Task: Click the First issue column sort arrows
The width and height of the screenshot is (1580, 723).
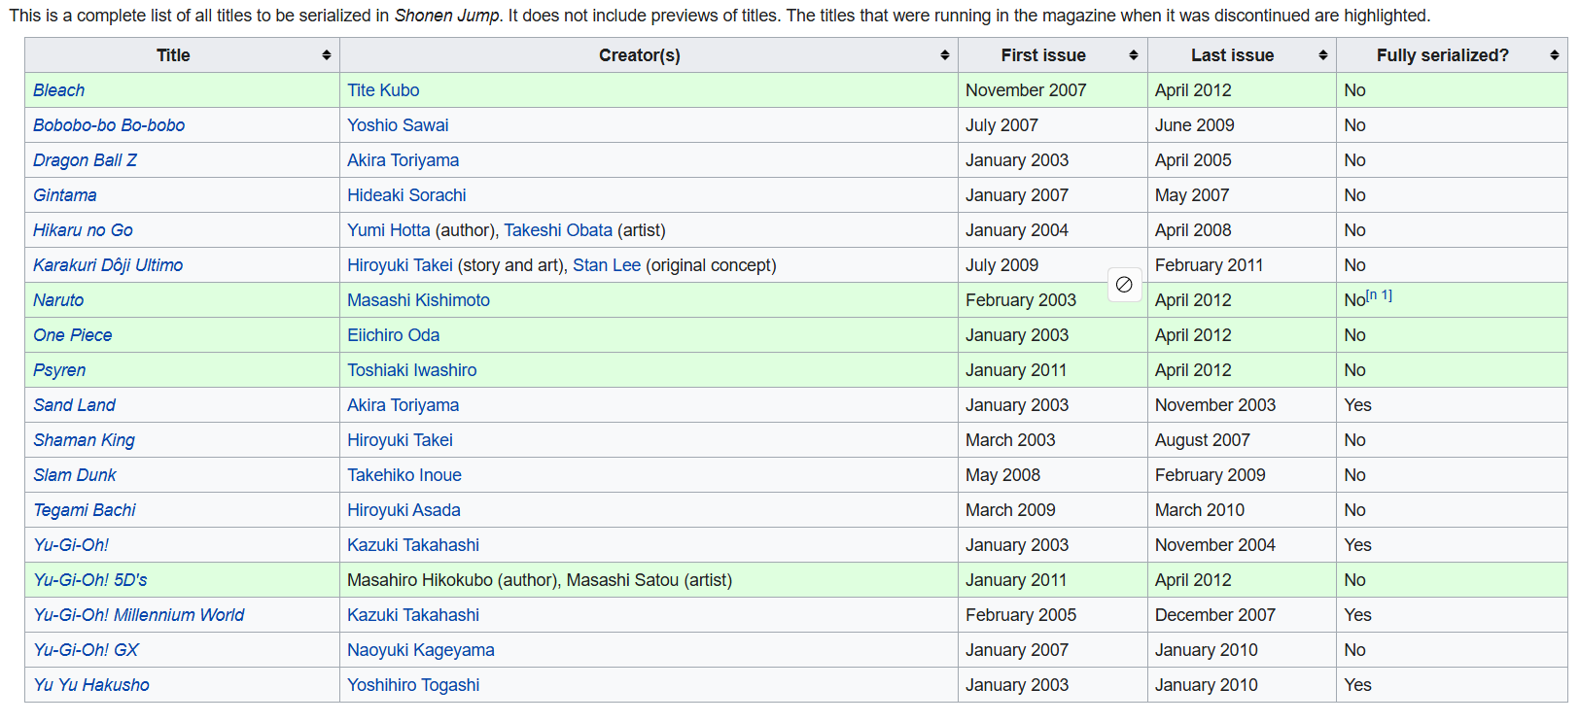Action: (x=1134, y=55)
